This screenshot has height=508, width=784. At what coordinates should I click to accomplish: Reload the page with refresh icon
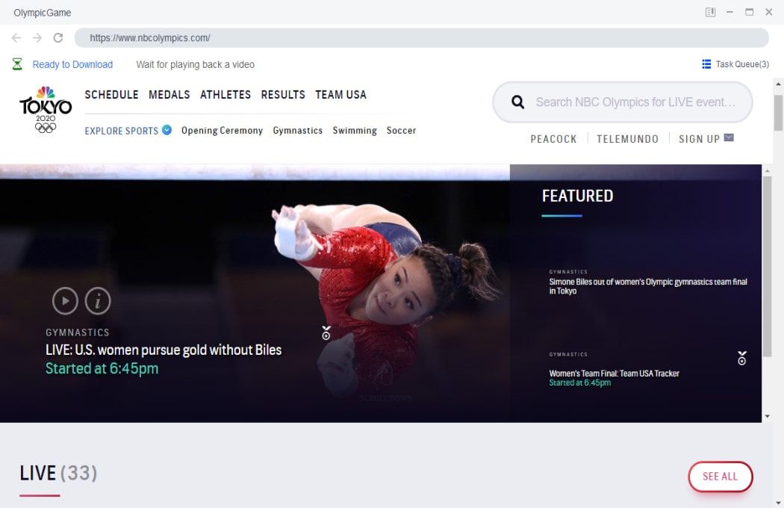(58, 37)
